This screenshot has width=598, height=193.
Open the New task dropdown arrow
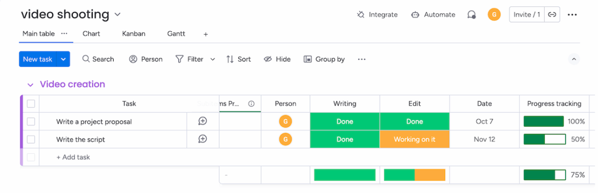click(64, 59)
